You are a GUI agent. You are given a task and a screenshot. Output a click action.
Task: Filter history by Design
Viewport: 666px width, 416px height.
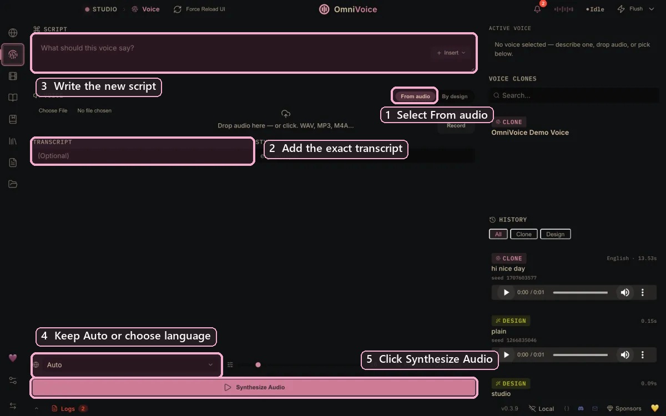point(555,234)
